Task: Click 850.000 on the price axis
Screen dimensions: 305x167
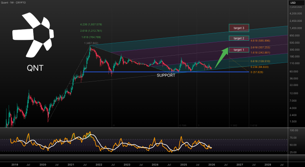Action: 294,35
